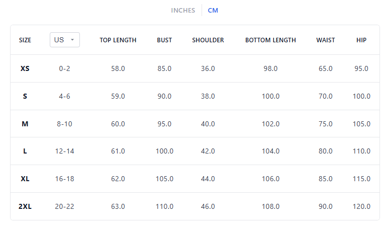Click the 0-2 US size cell
Screen dimensions: 381x228
coord(64,68)
